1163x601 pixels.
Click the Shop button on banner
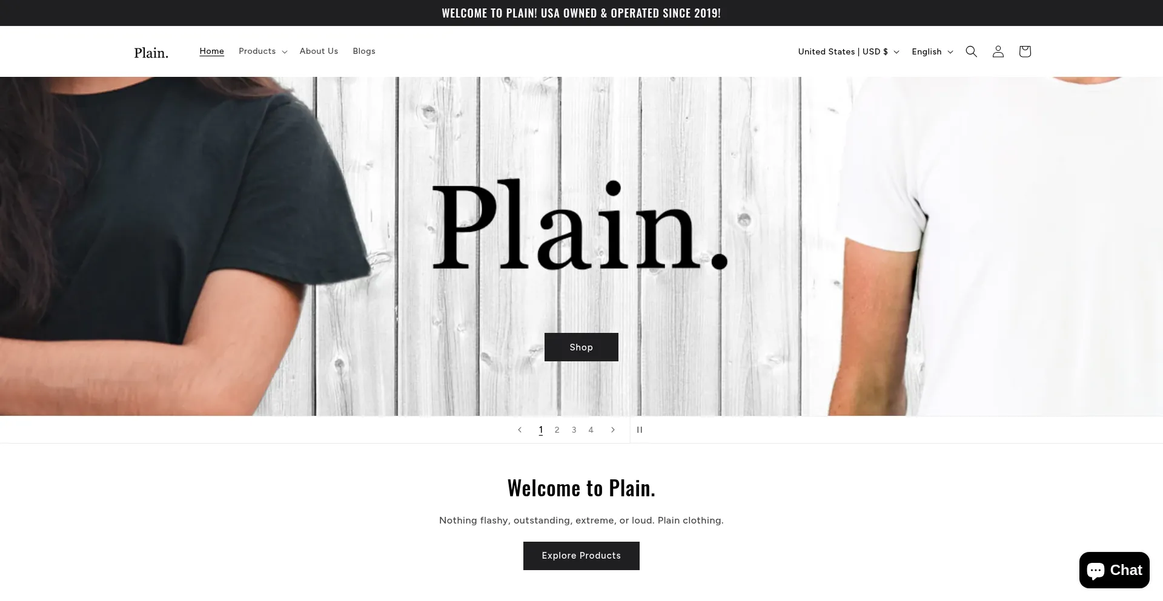click(x=581, y=347)
